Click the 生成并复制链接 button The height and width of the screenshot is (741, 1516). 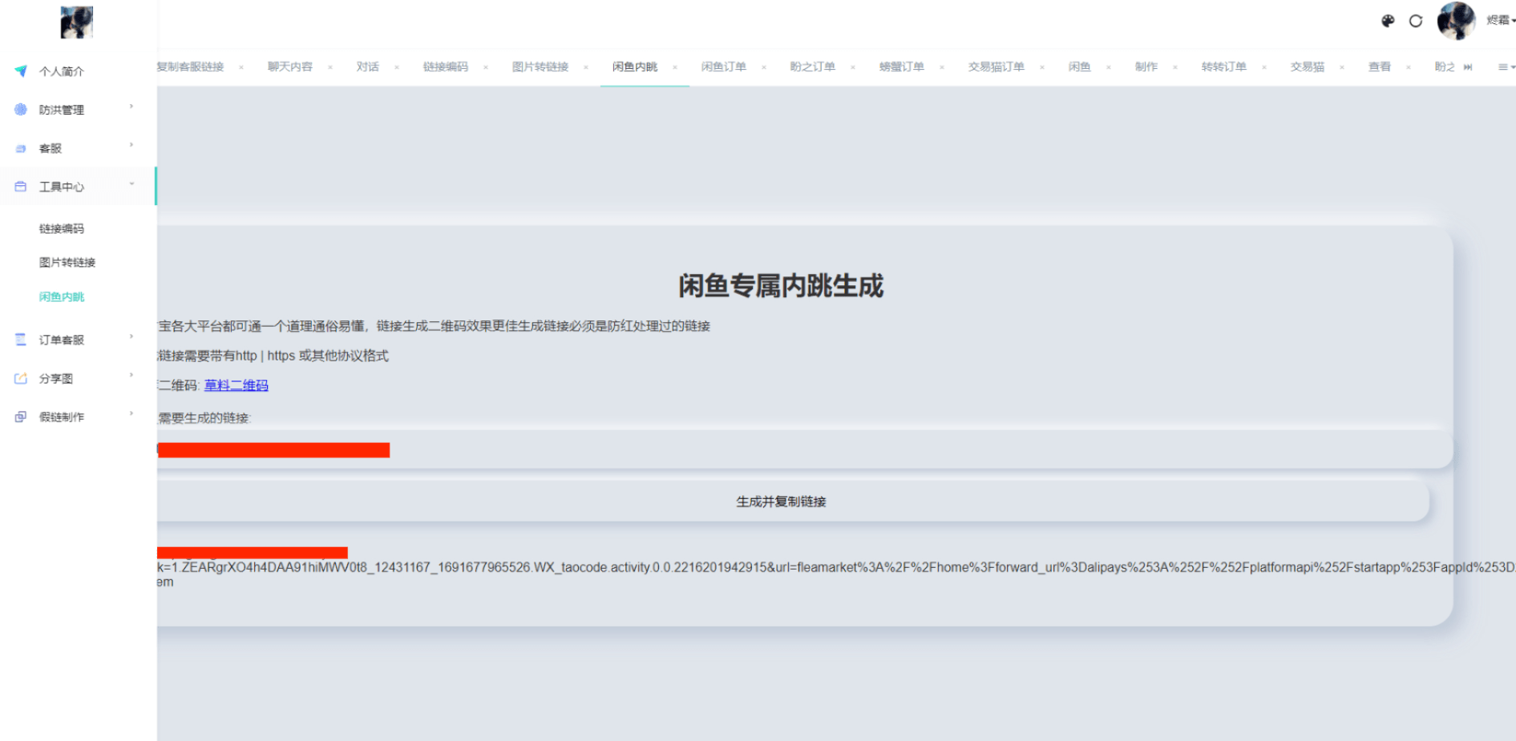pyautogui.click(x=781, y=501)
